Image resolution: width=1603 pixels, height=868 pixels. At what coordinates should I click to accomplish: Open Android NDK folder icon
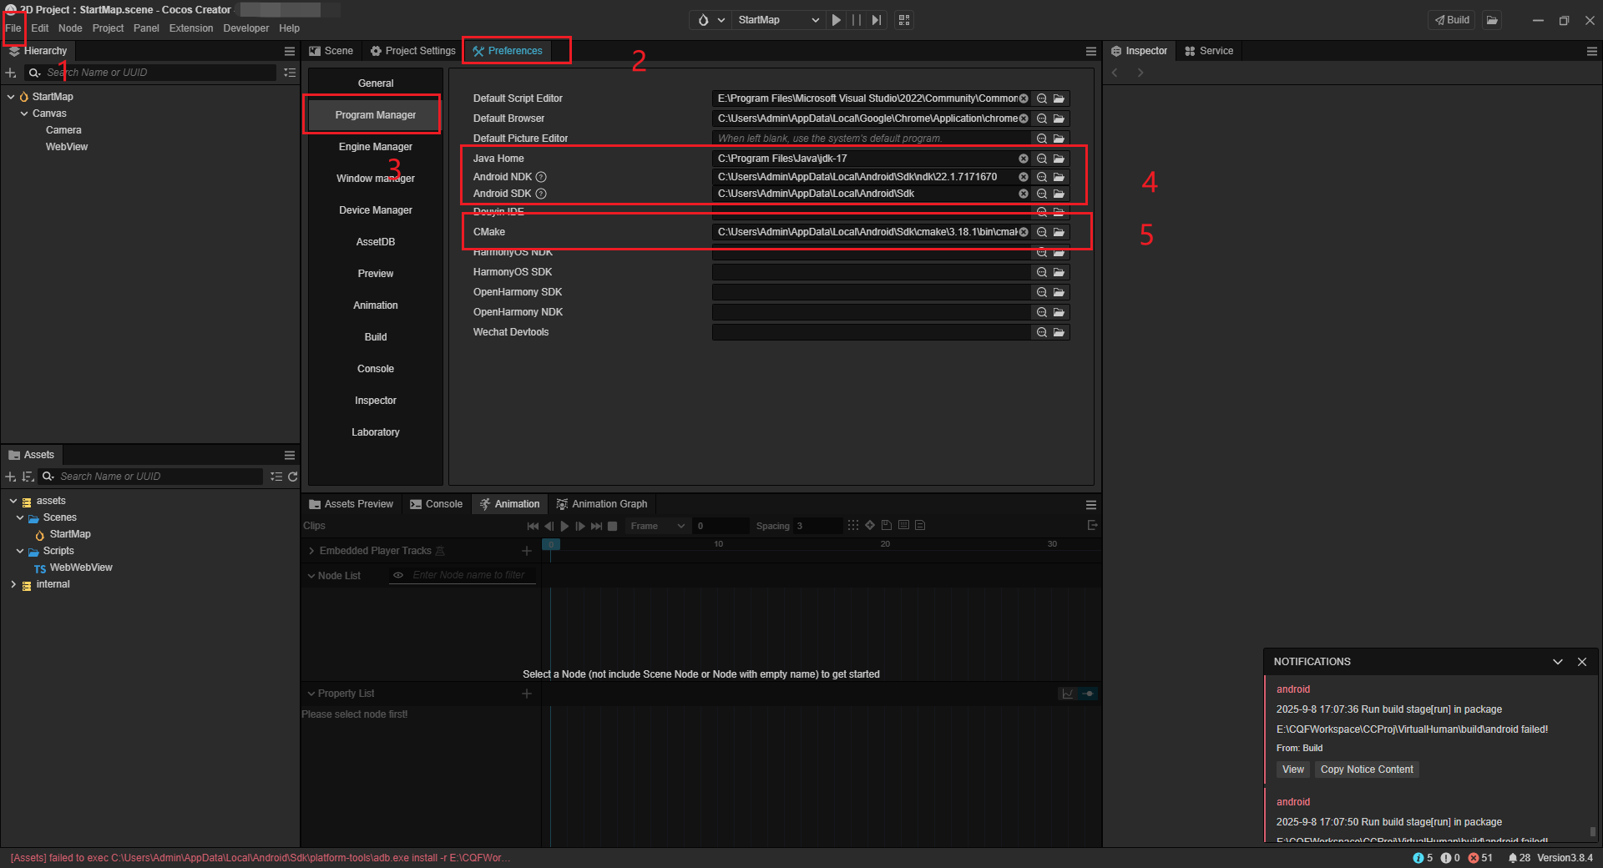[1059, 177]
